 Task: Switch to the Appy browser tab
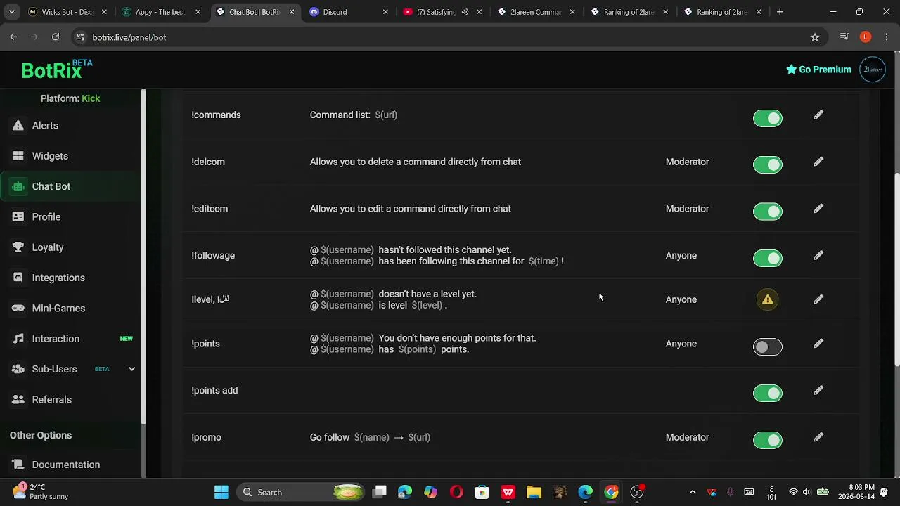[x=160, y=12]
